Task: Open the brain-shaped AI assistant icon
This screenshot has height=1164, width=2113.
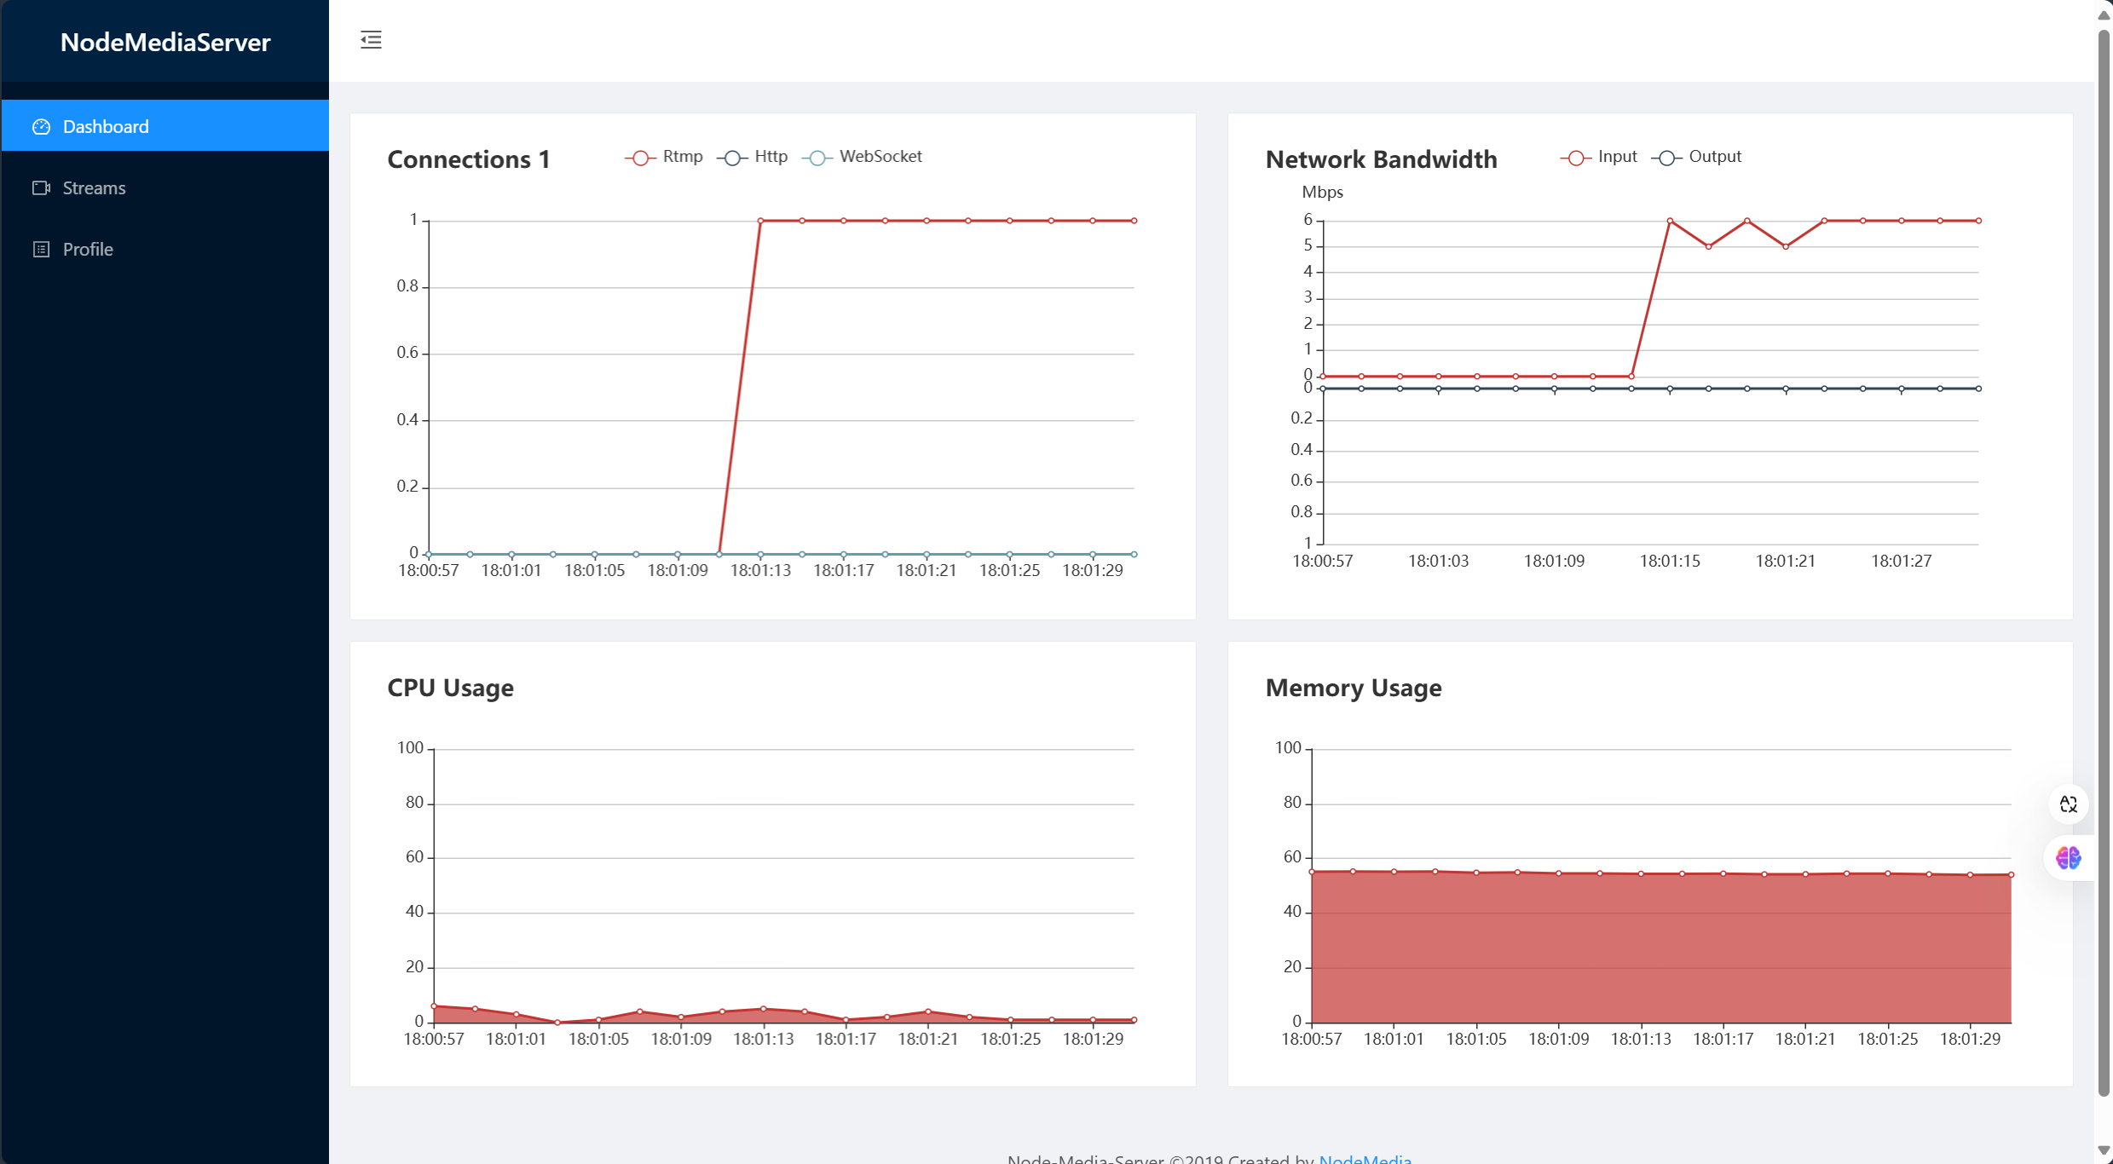Action: tap(2068, 858)
